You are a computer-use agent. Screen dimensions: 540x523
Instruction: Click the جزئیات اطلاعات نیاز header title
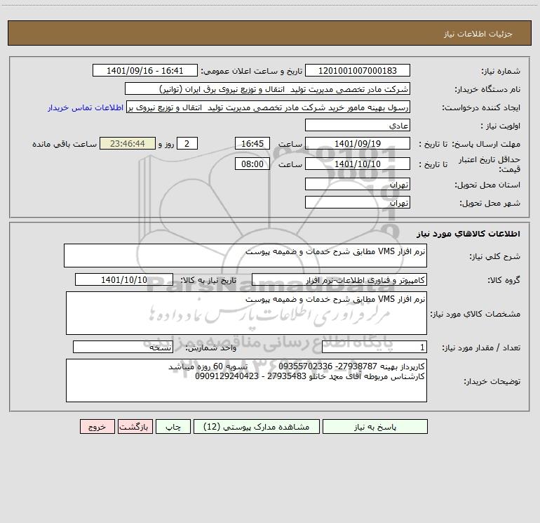[x=478, y=34]
